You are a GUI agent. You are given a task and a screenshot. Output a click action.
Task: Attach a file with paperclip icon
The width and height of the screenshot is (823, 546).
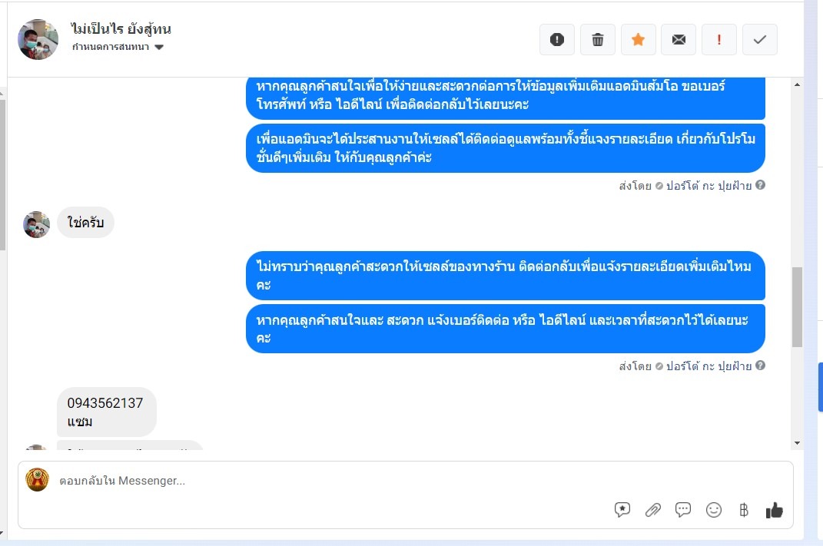(x=652, y=510)
